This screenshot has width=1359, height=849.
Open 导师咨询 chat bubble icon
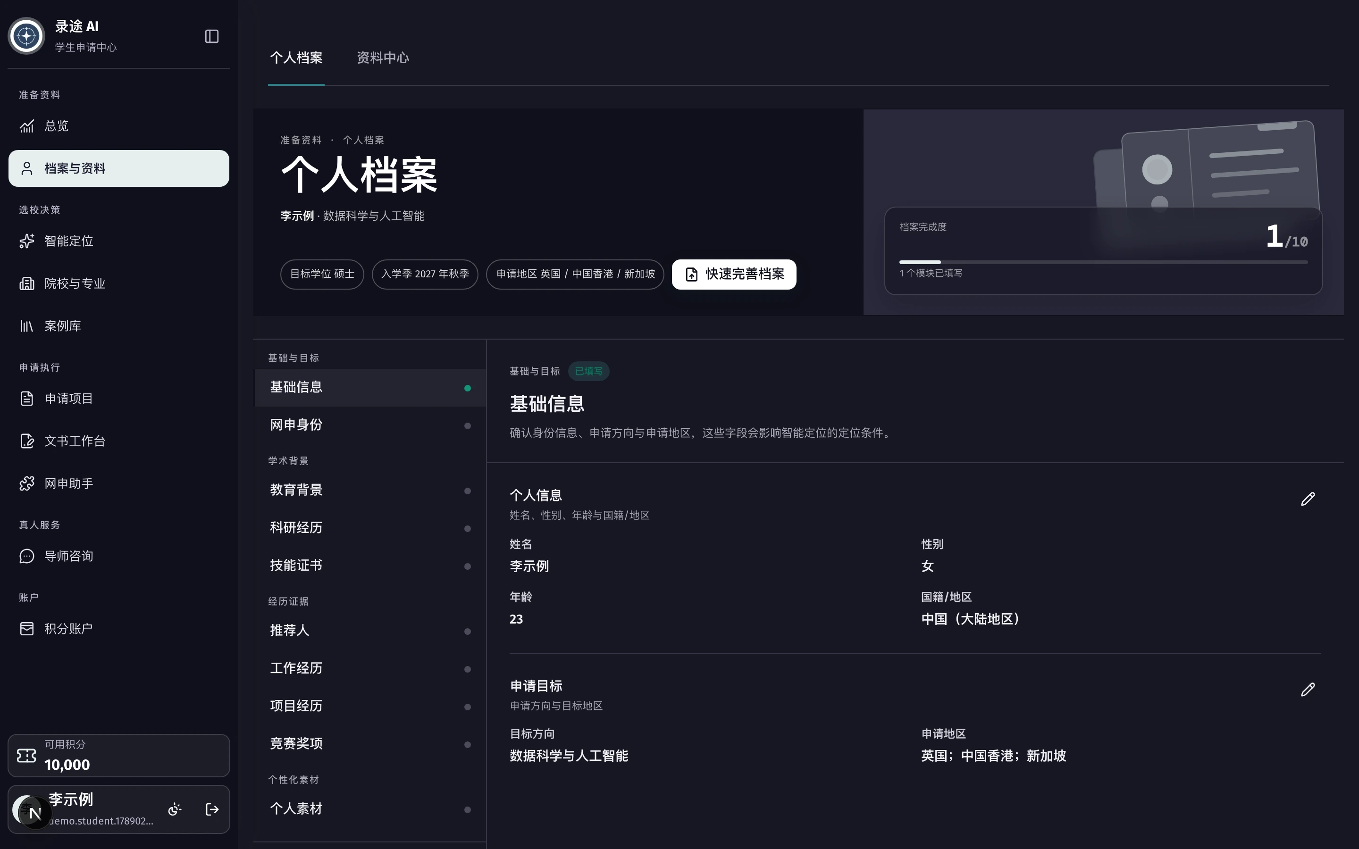point(118,556)
